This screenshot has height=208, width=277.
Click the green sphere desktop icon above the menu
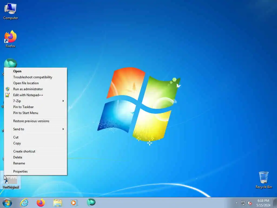11,63
